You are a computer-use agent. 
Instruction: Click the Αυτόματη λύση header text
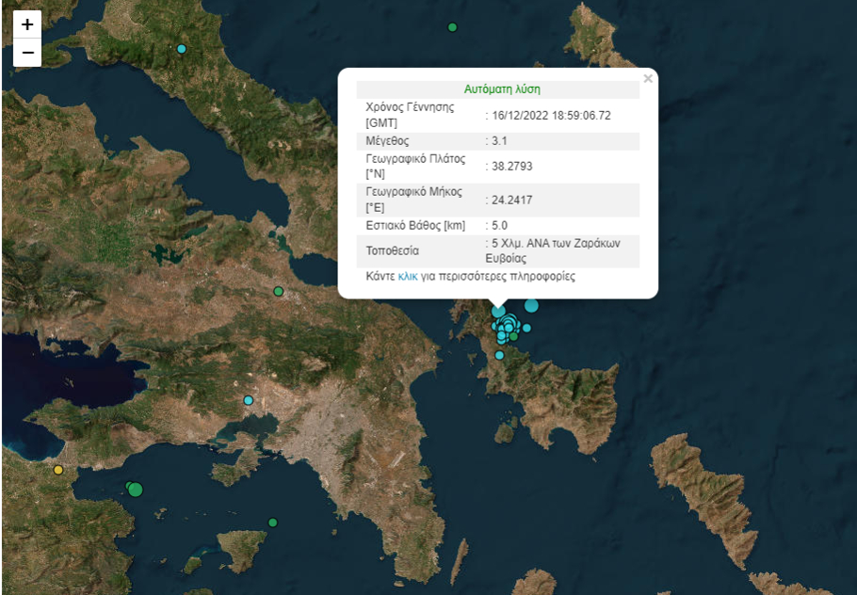(502, 89)
